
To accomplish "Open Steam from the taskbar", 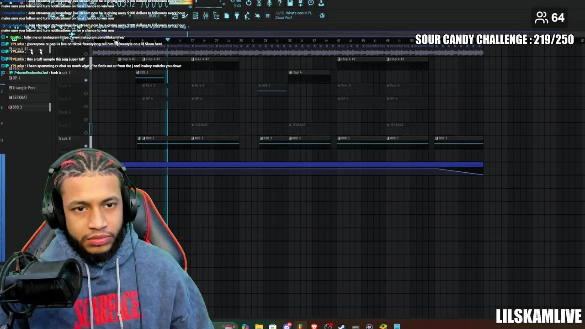I will pos(341,326).
